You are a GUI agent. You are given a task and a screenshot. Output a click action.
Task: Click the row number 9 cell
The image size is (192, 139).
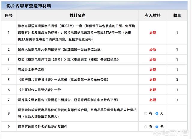click(9, 127)
